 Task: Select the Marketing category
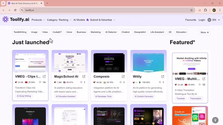coord(96,32)
